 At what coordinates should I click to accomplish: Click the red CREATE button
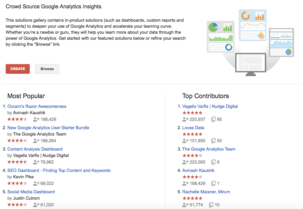point(18,69)
